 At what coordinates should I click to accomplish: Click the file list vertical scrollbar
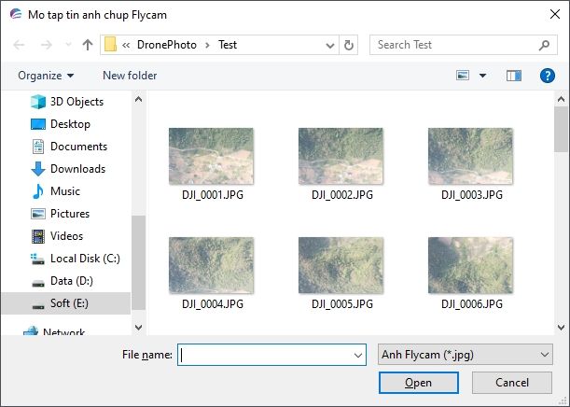pyautogui.click(x=561, y=205)
